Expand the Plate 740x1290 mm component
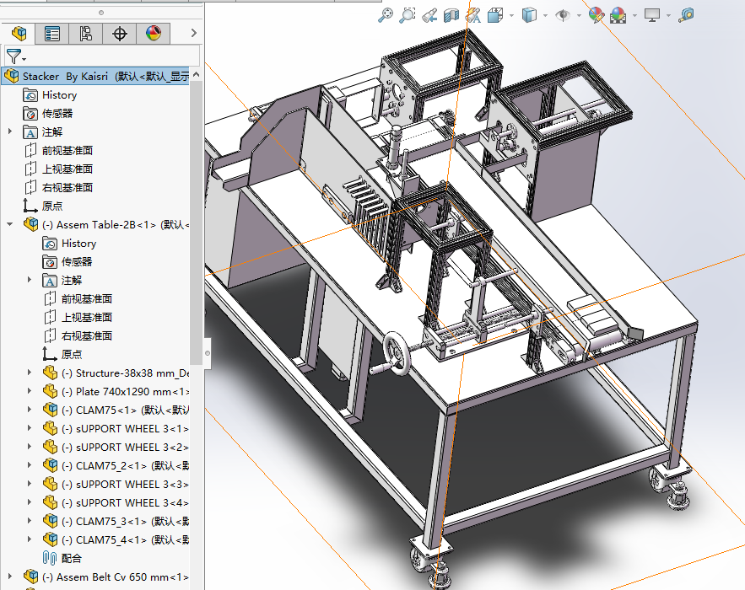Viewport: 745px width, 590px height. point(30,391)
